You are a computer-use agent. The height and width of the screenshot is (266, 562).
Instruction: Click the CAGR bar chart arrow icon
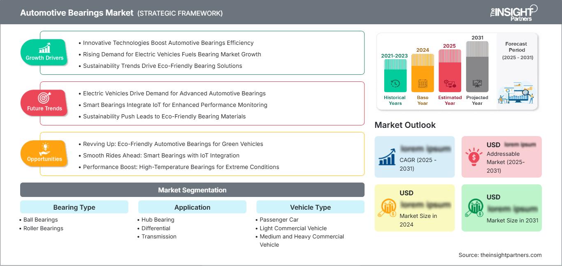[387, 156]
